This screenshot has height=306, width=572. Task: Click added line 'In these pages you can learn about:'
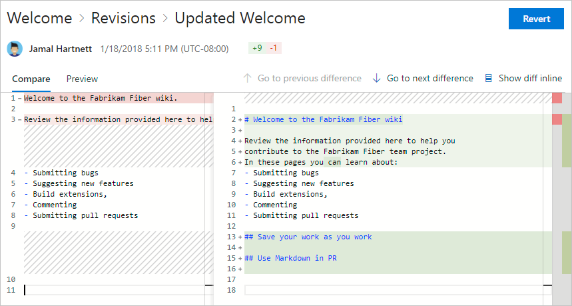pyautogui.click(x=321, y=162)
